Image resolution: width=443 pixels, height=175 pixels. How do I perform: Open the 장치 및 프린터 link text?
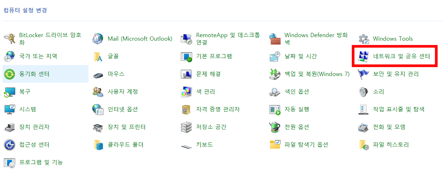[127, 127]
